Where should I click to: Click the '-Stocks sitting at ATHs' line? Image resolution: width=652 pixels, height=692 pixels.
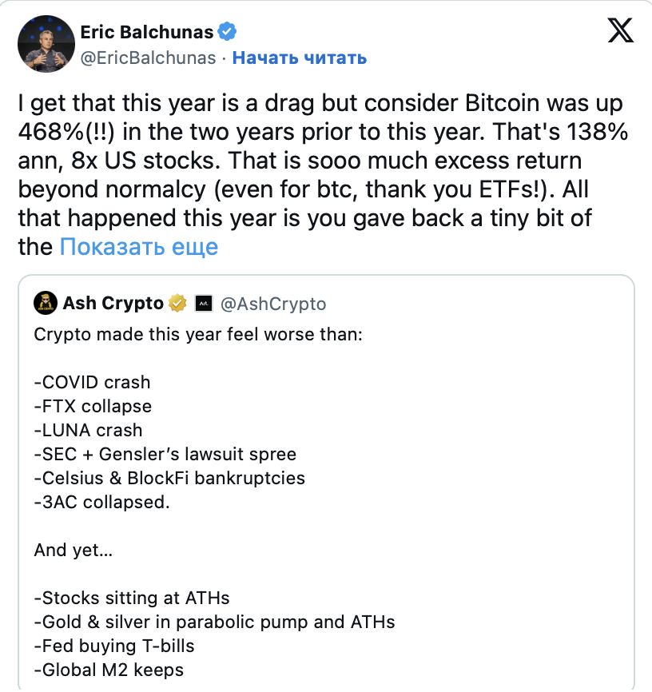pos(133,598)
